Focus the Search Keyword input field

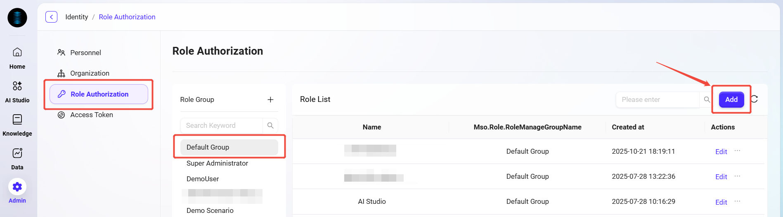pyautogui.click(x=221, y=125)
